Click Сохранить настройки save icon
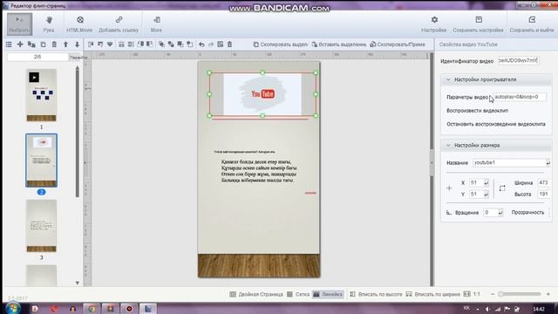The width and height of the screenshot is (558, 314). [x=478, y=24]
